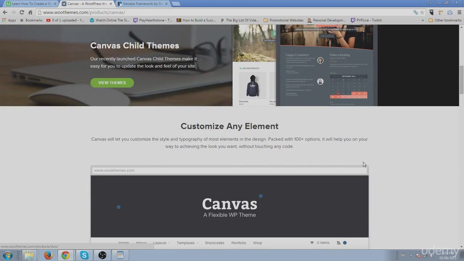Open the Chrome user profile icon
Image resolution: width=464 pixels, height=261 pixels.
431,3
